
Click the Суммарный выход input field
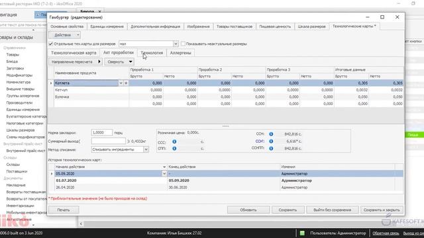[x=109, y=141]
